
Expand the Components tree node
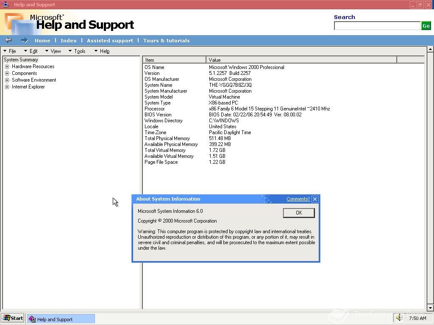7,74
